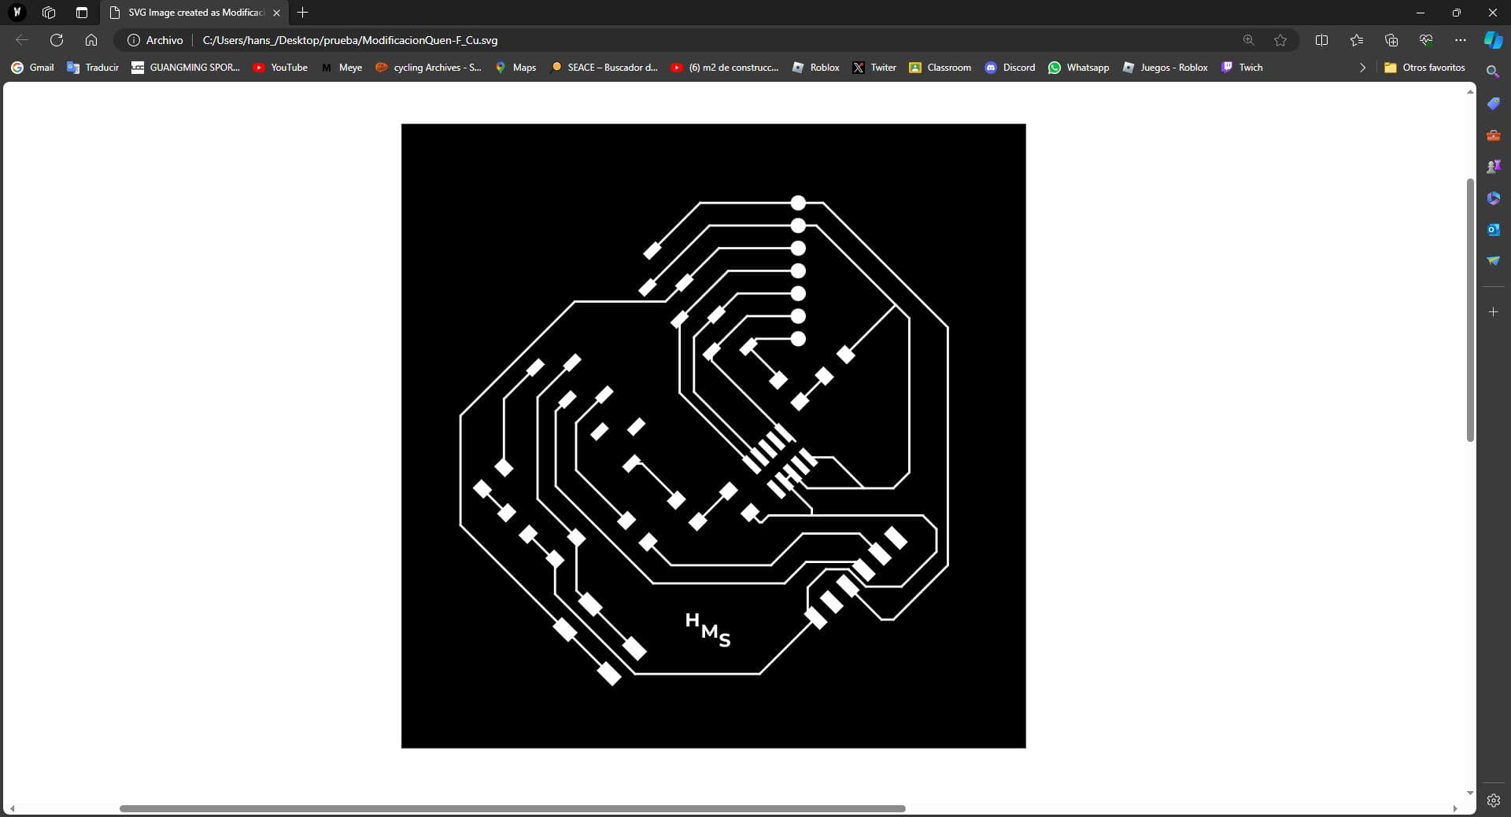Open sidebar shopping tag icon

pyautogui.click(x=1493, y=104)
